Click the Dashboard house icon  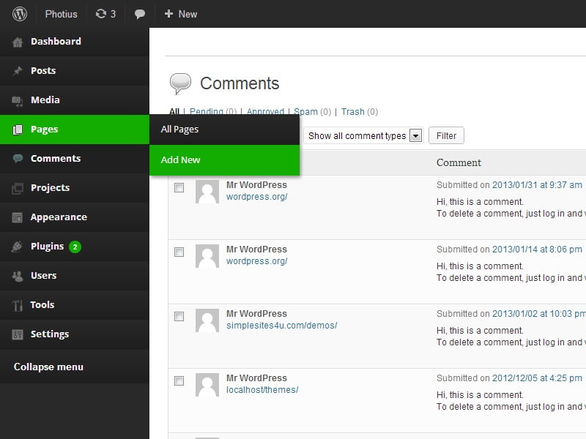click(17, 42)
